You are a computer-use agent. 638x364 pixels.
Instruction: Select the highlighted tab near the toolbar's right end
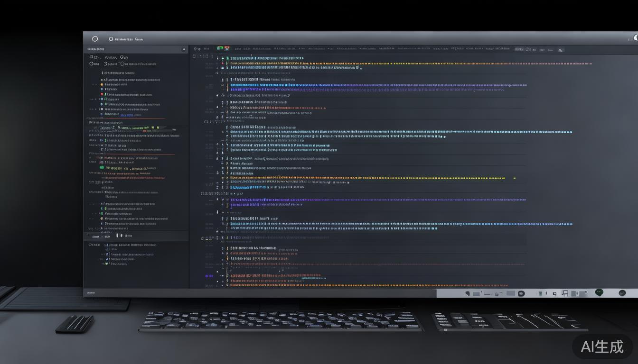[520, 49]
